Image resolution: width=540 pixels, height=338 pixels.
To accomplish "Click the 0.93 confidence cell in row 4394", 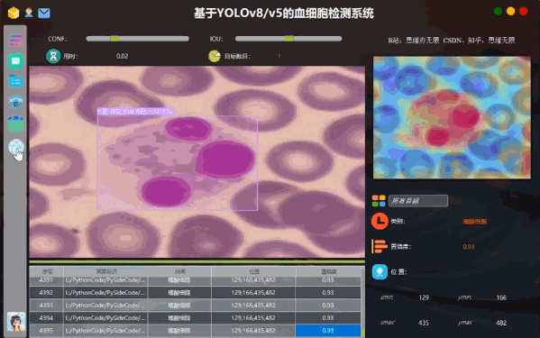I will tap(328, 317).
